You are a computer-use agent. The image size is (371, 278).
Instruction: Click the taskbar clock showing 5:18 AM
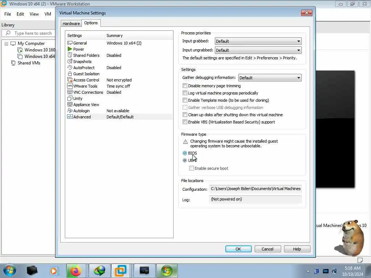[353, 271]
